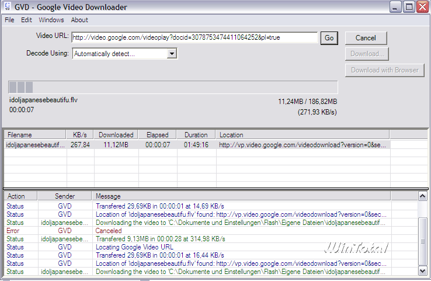Click the 11,12MB downloaded cell
The height and width of the screenshot is (281, 431).
[116, 145]
